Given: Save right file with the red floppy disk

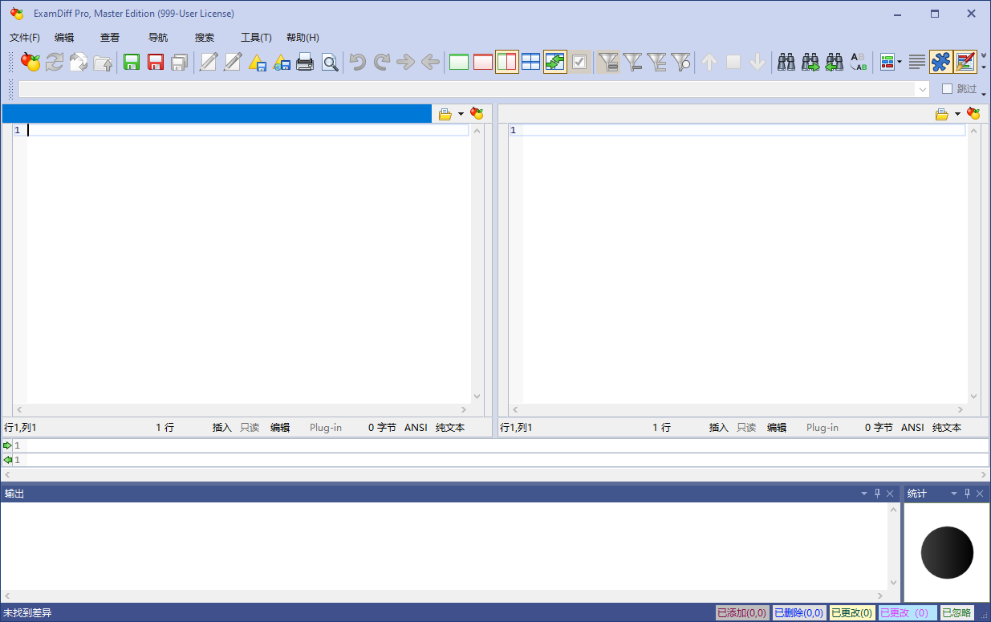Looking at the screenshot, I should pos(156,62).
